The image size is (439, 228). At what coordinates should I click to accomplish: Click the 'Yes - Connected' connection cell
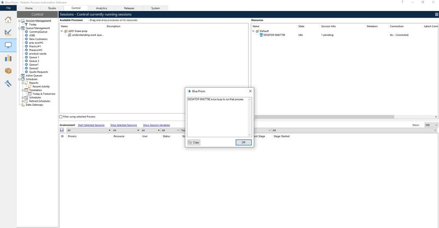click(399, 35)
